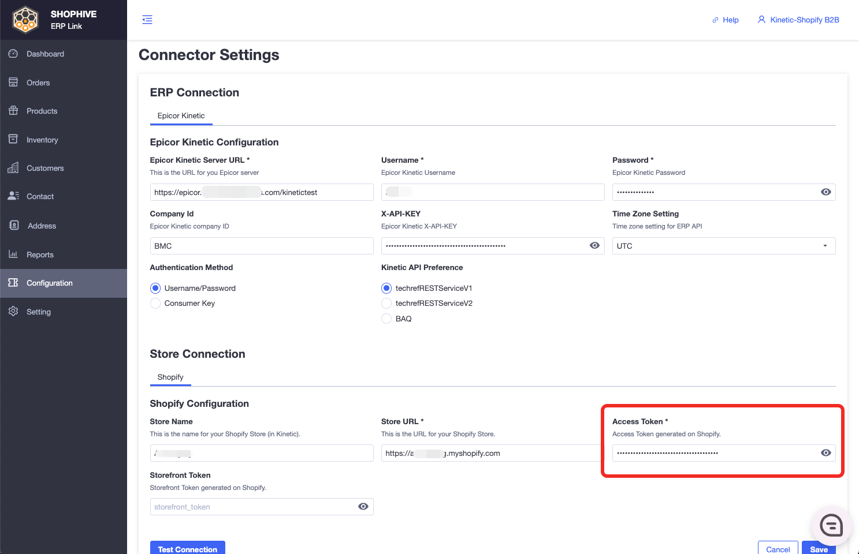859x554 pixels.
Task: Click into the Username input field
Action: [x=493, y=192]
